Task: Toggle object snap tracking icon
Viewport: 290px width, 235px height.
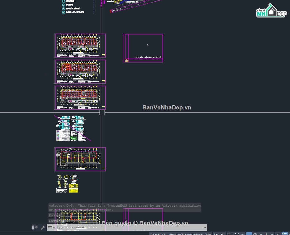Action: coord(278,234)
